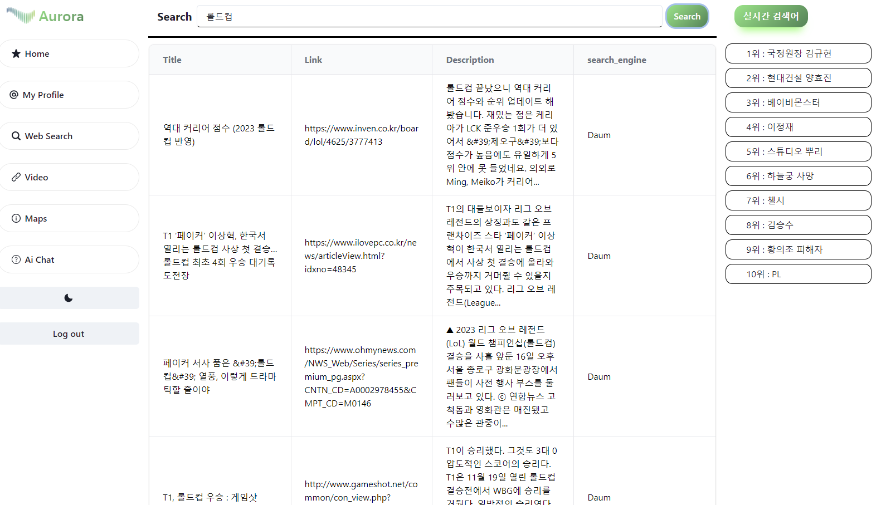Click description starting T1의 대들보이자 리그 오브
Viewport: 886px width, 505px height.
501,256
